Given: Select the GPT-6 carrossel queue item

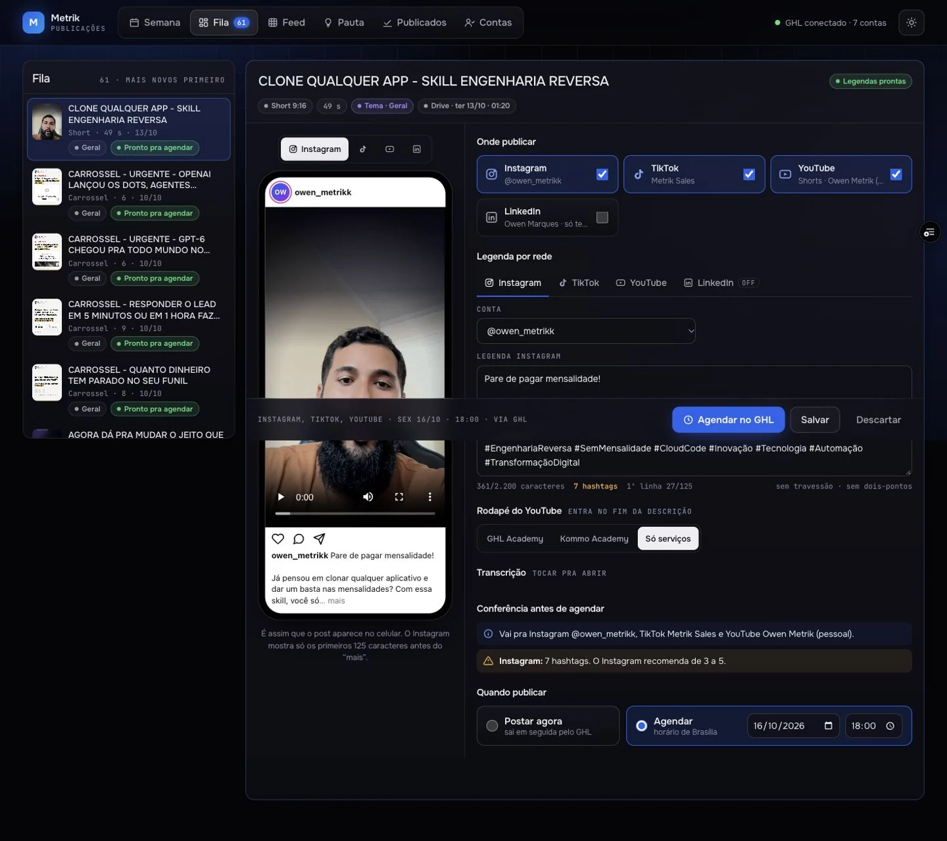Looking at the screenshot, I should (129, 259).
